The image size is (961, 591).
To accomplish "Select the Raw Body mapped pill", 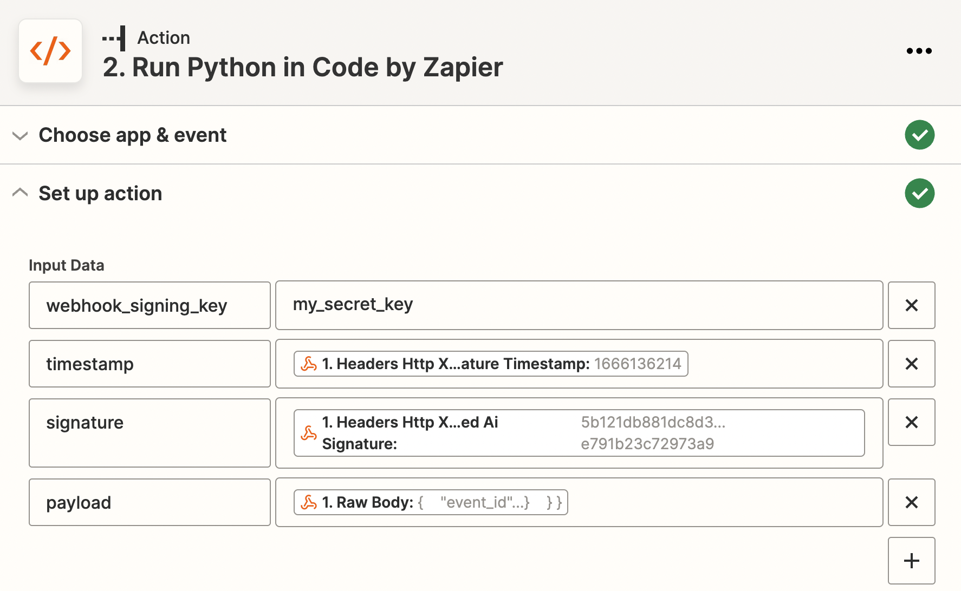I will point(431,502).
